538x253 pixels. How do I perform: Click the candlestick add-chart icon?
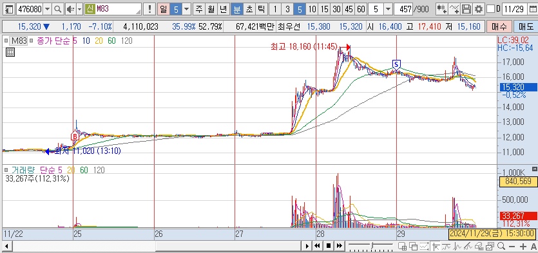441,9
